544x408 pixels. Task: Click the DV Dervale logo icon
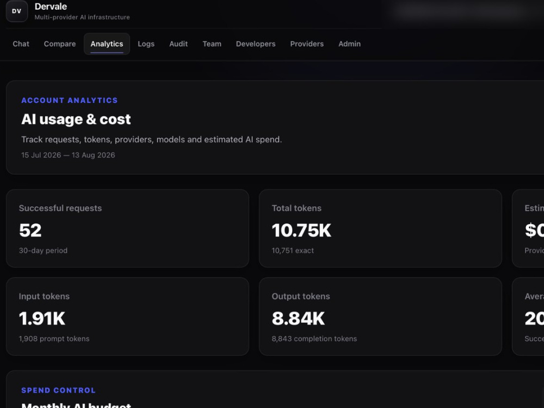[17, 11]
